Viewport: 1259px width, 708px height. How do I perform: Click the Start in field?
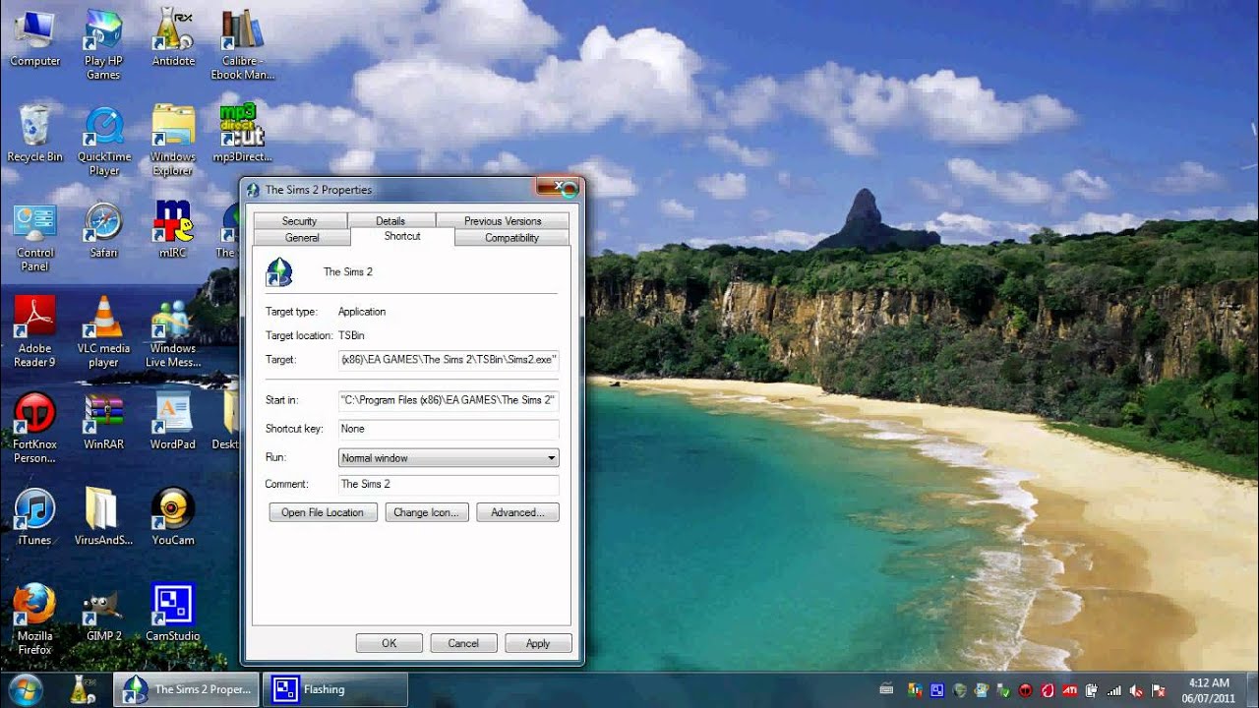tap(449, 400)
